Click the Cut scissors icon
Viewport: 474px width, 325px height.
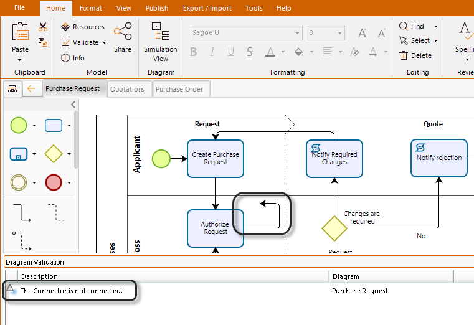(x=43, y=27)
